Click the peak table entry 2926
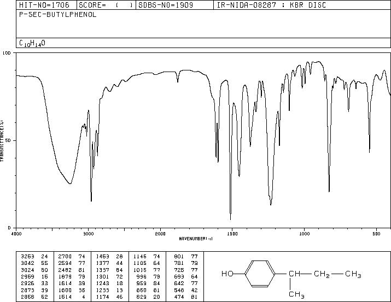This screenshot has width=391, height=302. [27, 283]
